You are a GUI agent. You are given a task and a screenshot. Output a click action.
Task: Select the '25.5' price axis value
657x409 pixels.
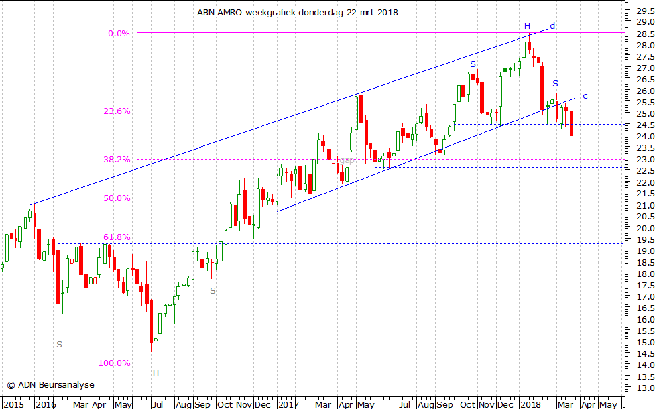tap(646, 102)
